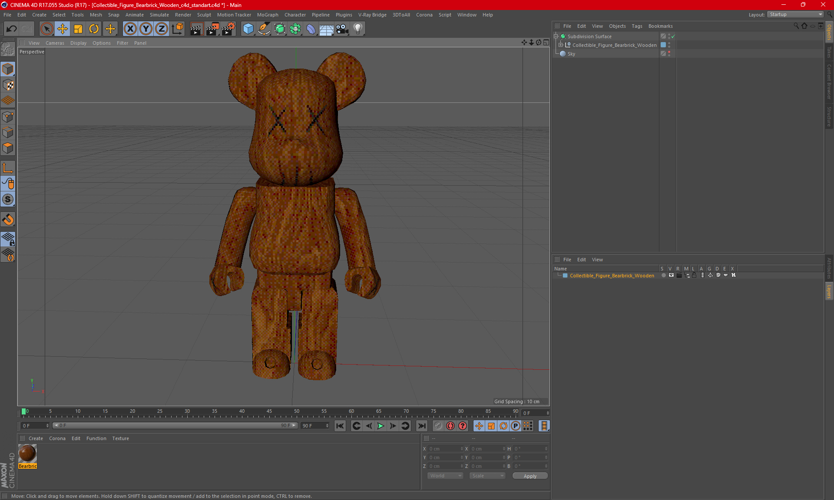Activate the Rotate tool
This screenshot has width=834, height=500.
[94, 29]
